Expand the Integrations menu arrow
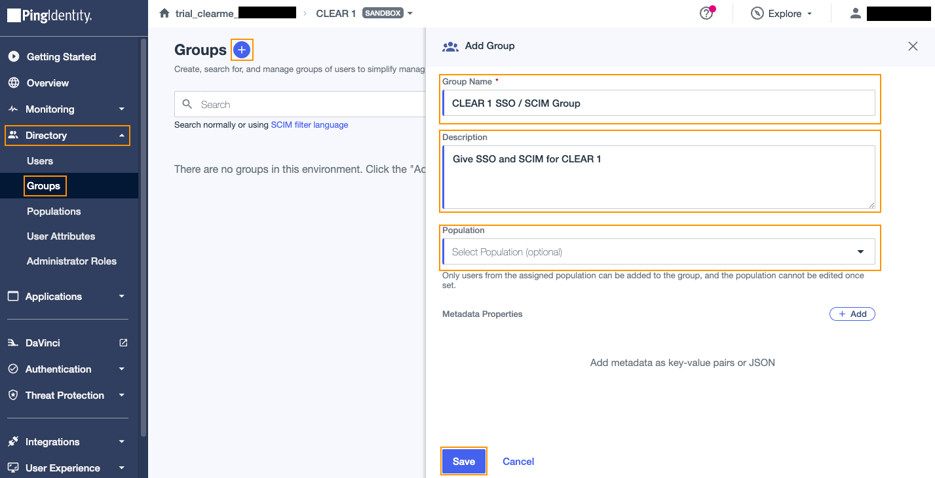The width and height of the screenshot is (935, 478). pyautogui.click(x=122, y=442)
